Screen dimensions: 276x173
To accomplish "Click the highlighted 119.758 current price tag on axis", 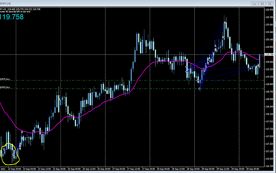I will click(x=269, y=54).
